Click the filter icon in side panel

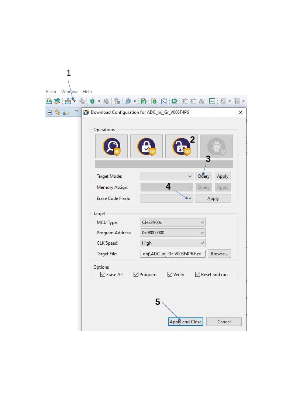coord(66,112)
